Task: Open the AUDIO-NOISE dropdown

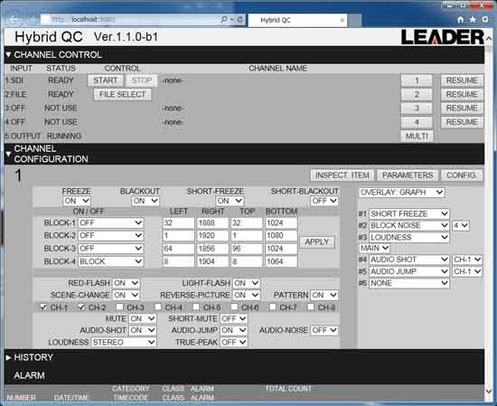Action: point(324,331)
